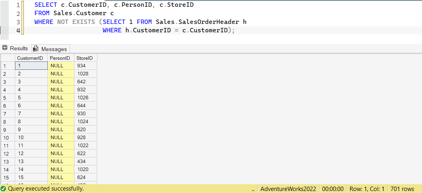Click the '701 rows' count
Image resolution: width=422 pixels, height=193 pixels.
point(402,189)
